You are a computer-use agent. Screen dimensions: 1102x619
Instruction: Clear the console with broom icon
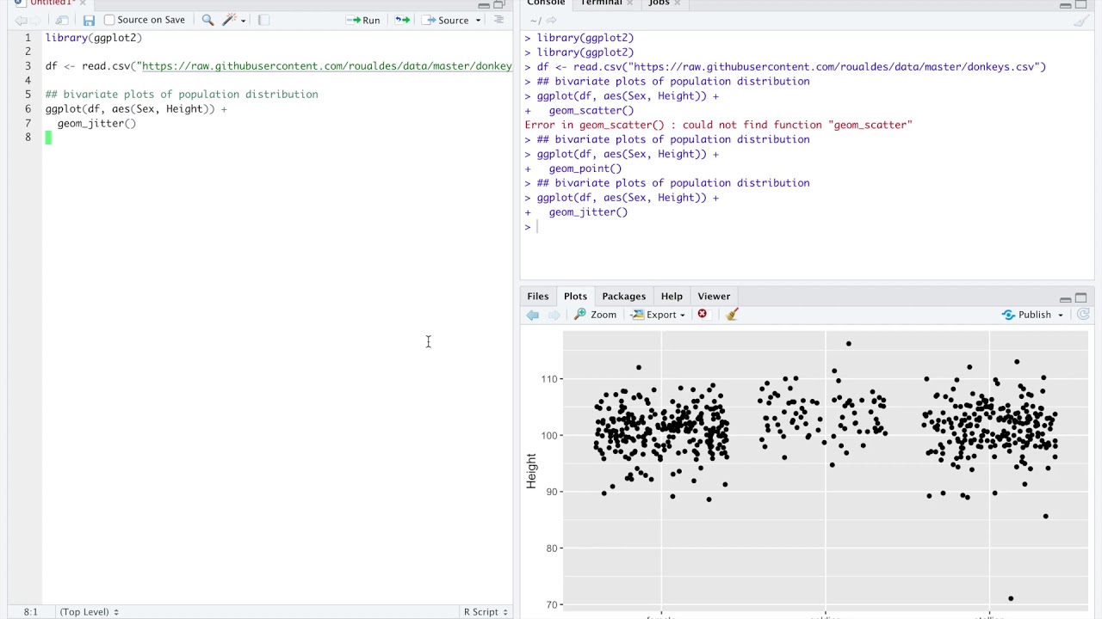[x=1081, y=21]
